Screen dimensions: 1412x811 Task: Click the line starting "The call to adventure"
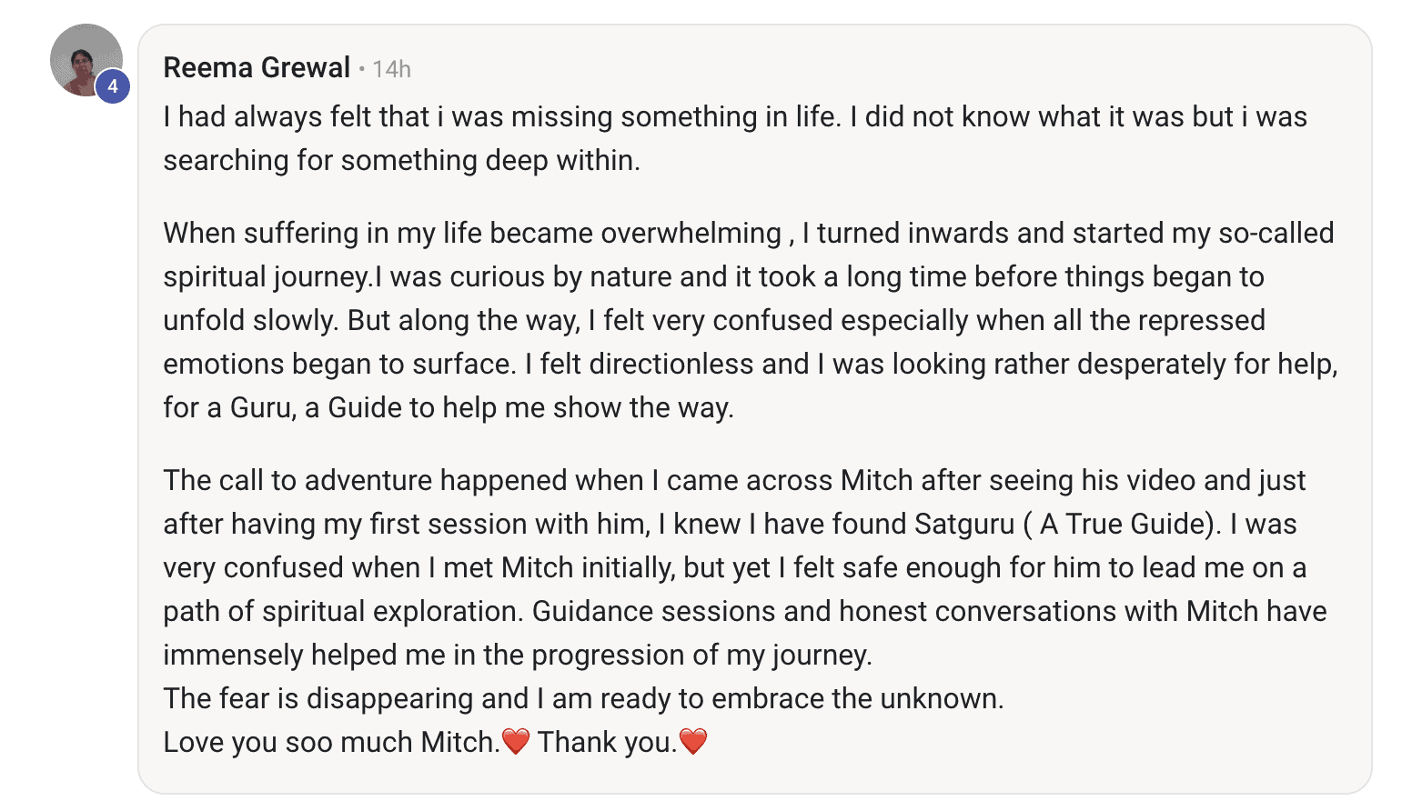point(734,481)
